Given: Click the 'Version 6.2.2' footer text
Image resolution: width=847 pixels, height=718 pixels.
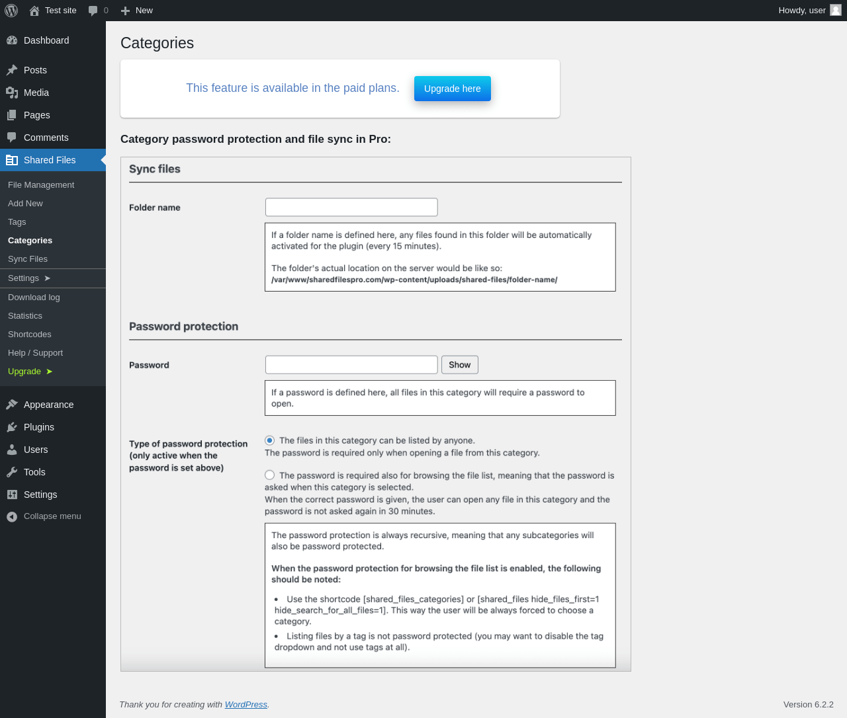Looking at the screenshot, I should click(x=809, y=705).
